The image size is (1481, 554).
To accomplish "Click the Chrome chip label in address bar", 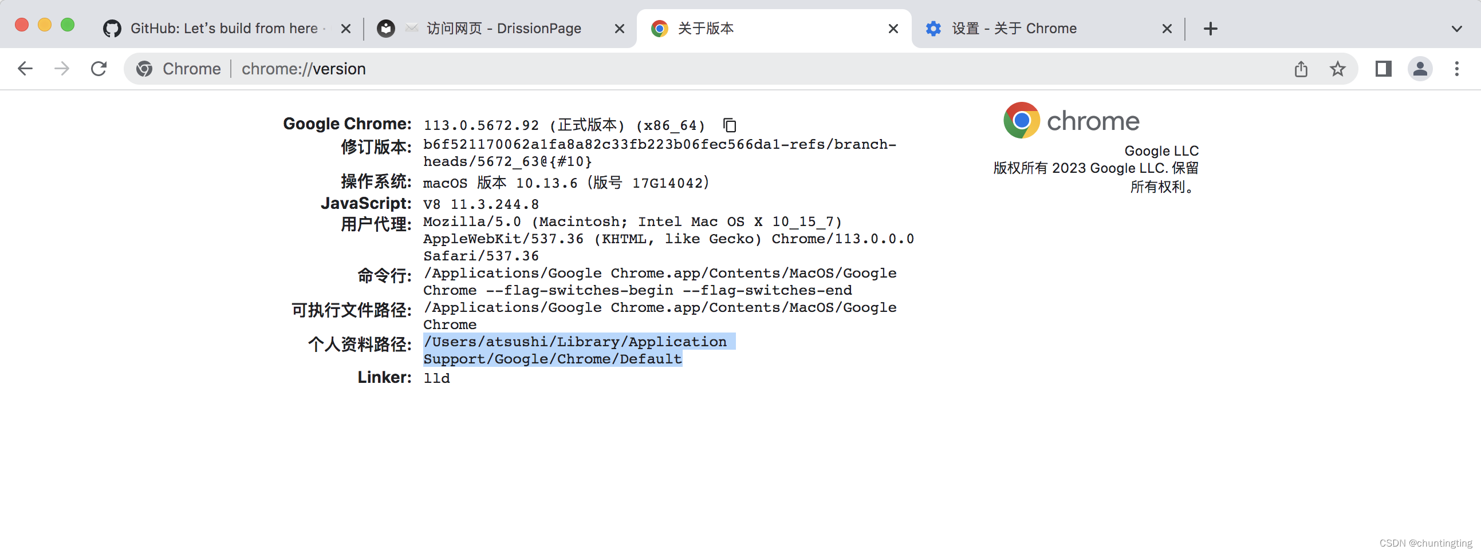I will [x=191, y=69].
